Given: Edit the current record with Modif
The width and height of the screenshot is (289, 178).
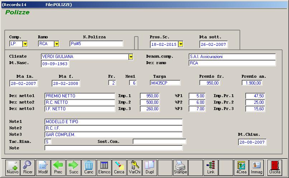Looking at the screenshot, I should click(43, 168).
